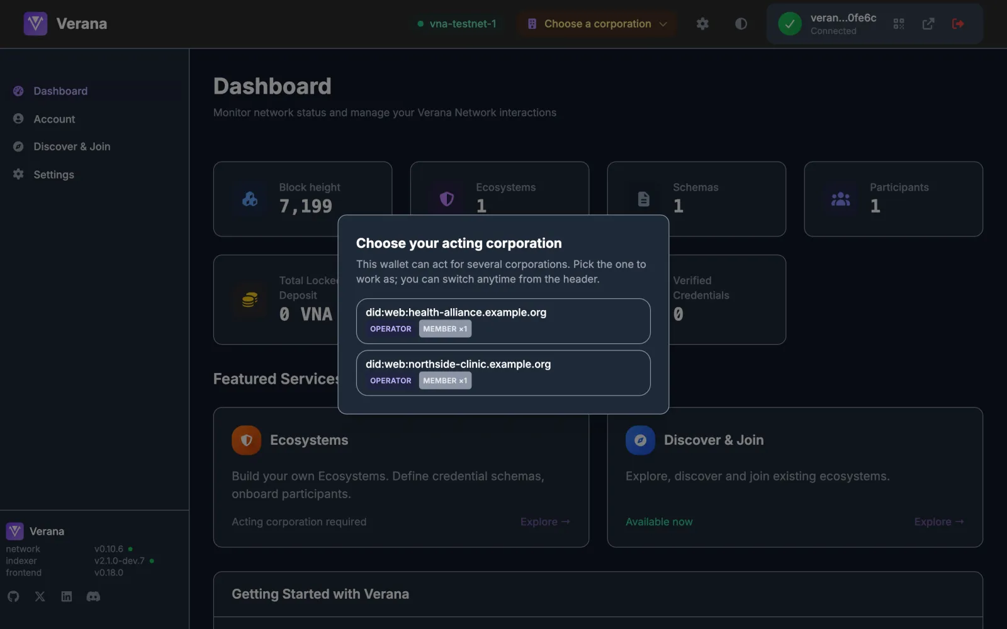This screenshot has height=629, width=1007.
Task: Click the Settings sidebar gear icon
Action: (x=18, y=174)
